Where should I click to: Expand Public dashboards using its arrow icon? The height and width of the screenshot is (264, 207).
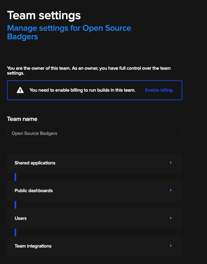click(x=171, y=190)
